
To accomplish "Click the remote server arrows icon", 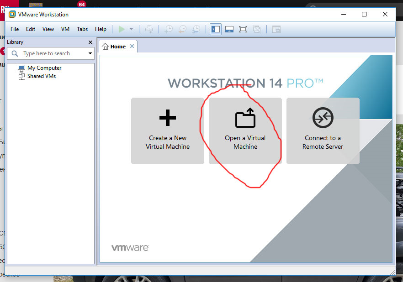I will click(323, 118).
